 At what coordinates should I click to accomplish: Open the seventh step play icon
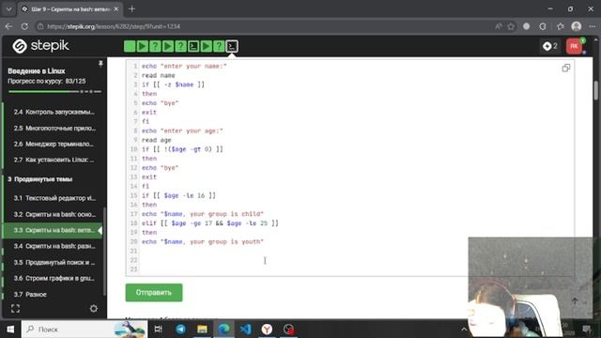tap(207, 46)
